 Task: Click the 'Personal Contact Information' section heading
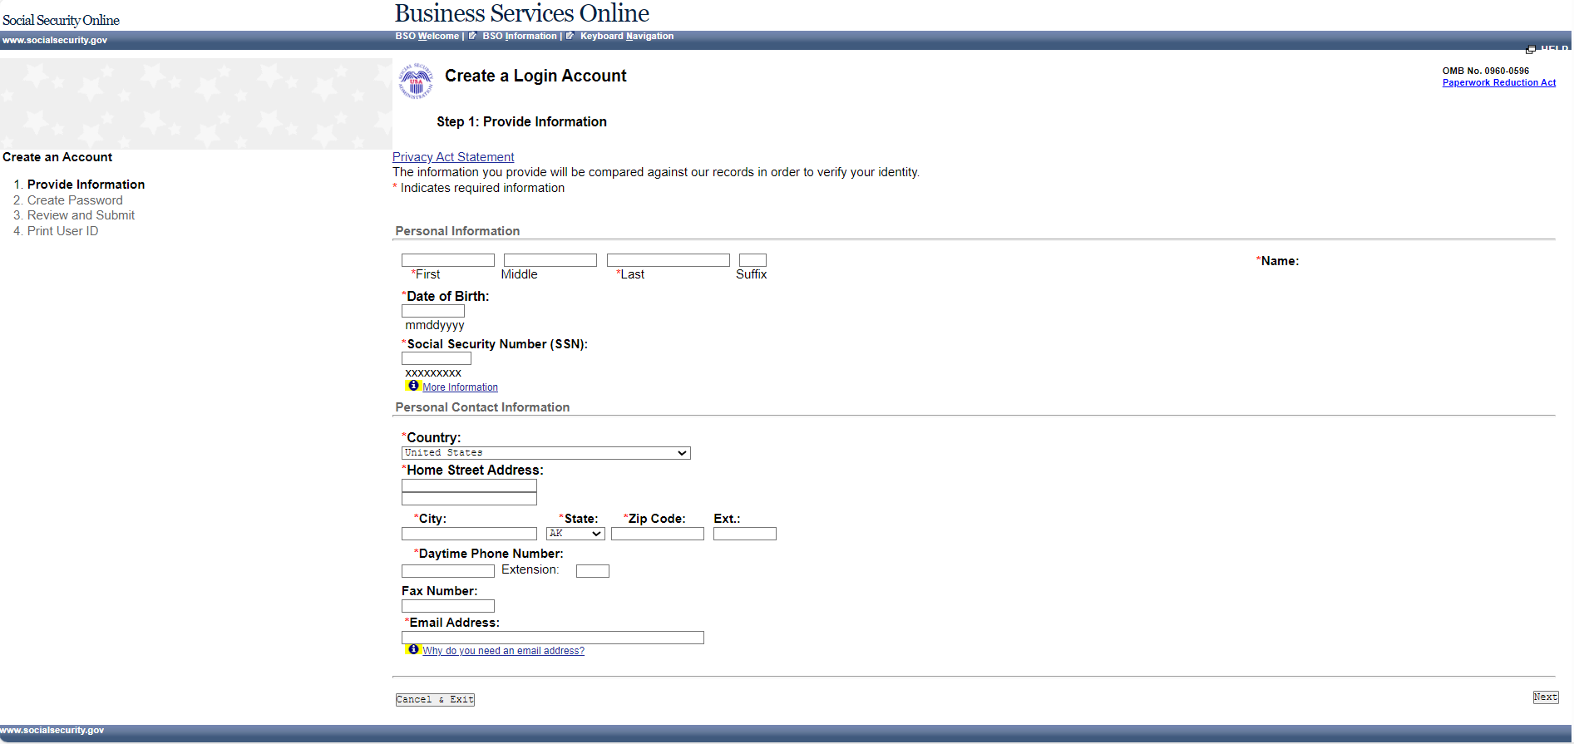point(482,407)
